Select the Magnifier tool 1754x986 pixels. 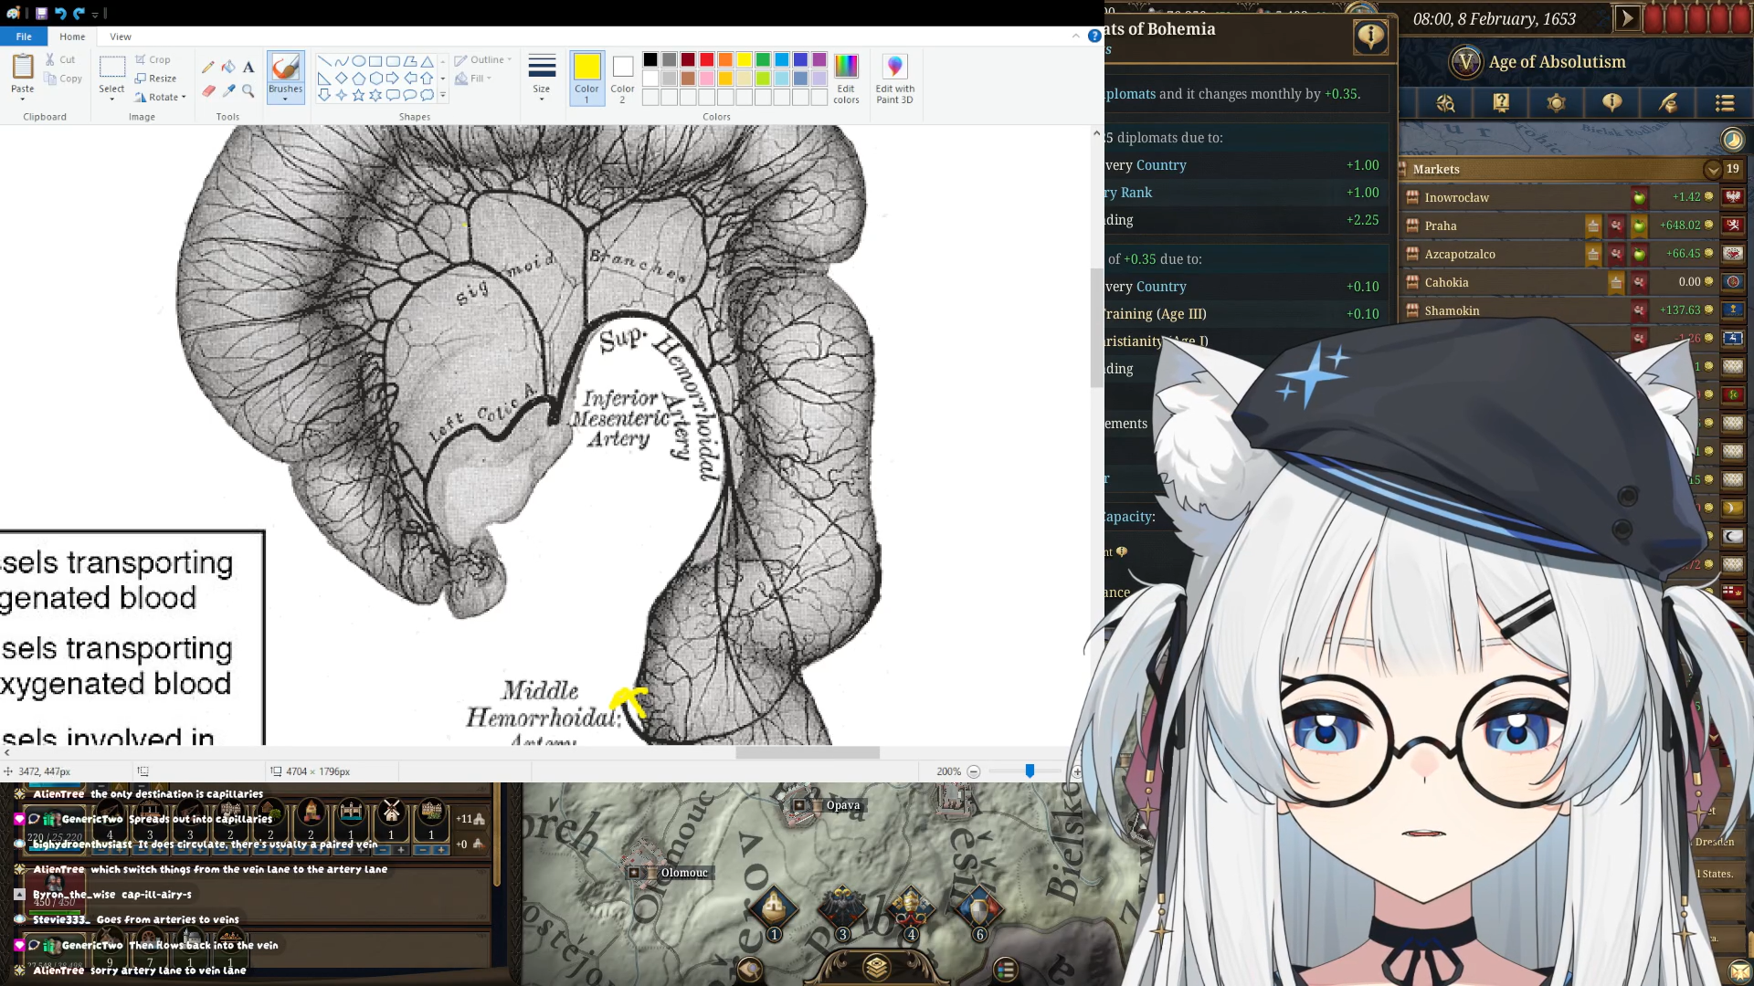[248, 90]
